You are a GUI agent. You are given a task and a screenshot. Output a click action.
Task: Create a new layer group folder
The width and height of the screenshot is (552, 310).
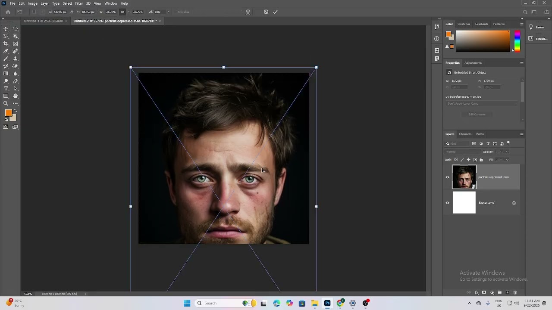500,293
